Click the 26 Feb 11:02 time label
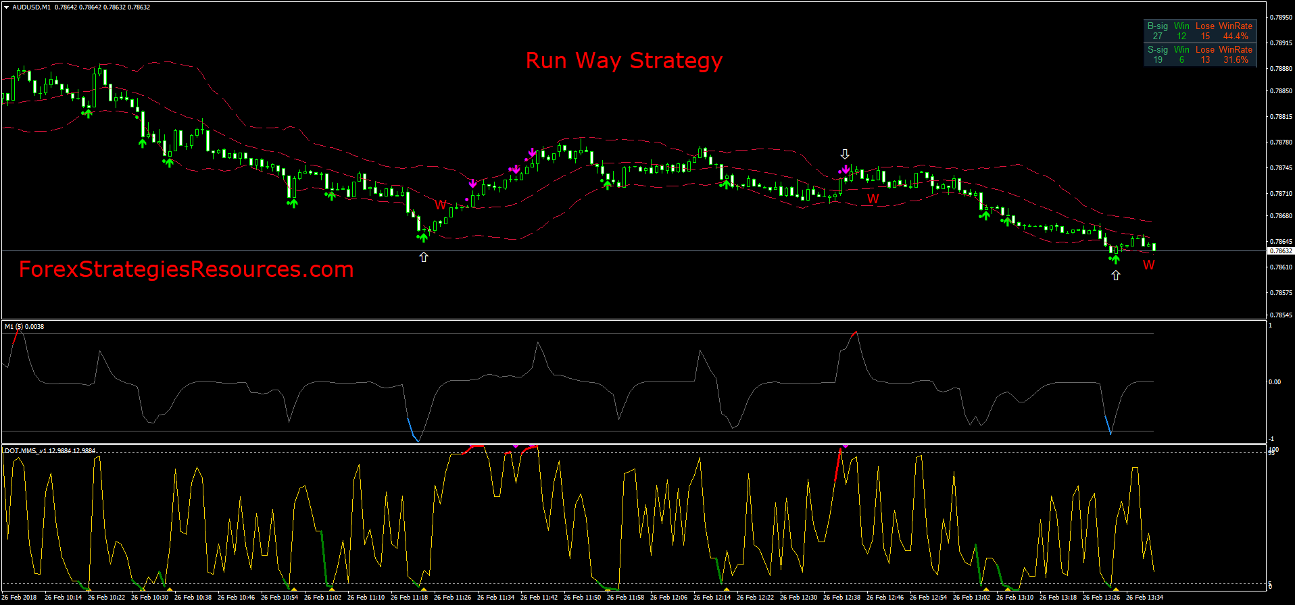Screen dimensions: 1295x605 pos(322,598)
